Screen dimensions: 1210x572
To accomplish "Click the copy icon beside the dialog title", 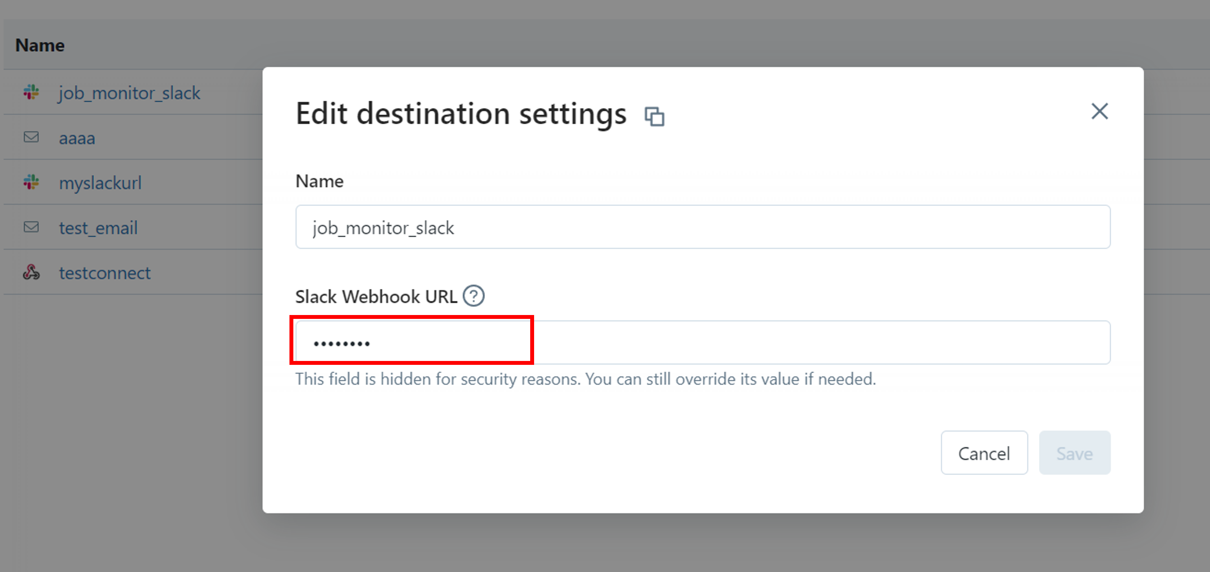I will [x=654, y=116].
